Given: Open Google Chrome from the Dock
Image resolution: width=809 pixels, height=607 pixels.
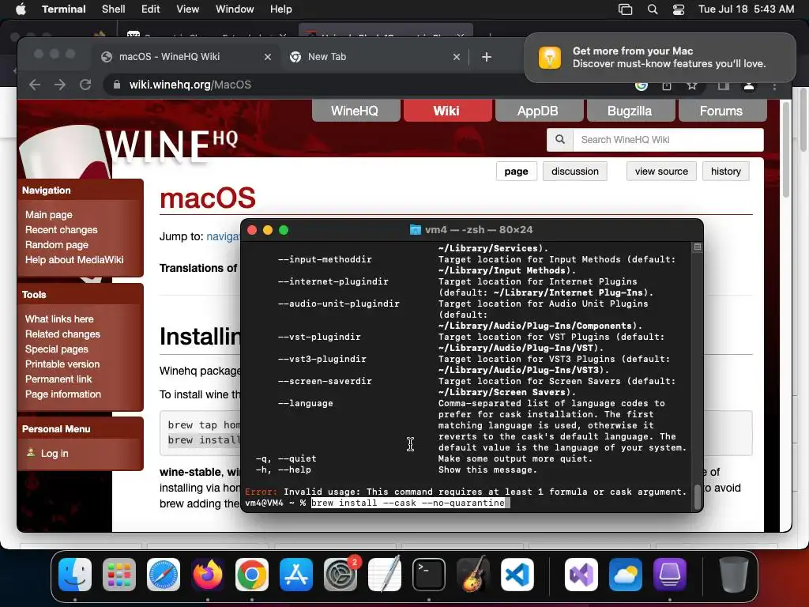Looking at the screenshot, I should point(252,575).
